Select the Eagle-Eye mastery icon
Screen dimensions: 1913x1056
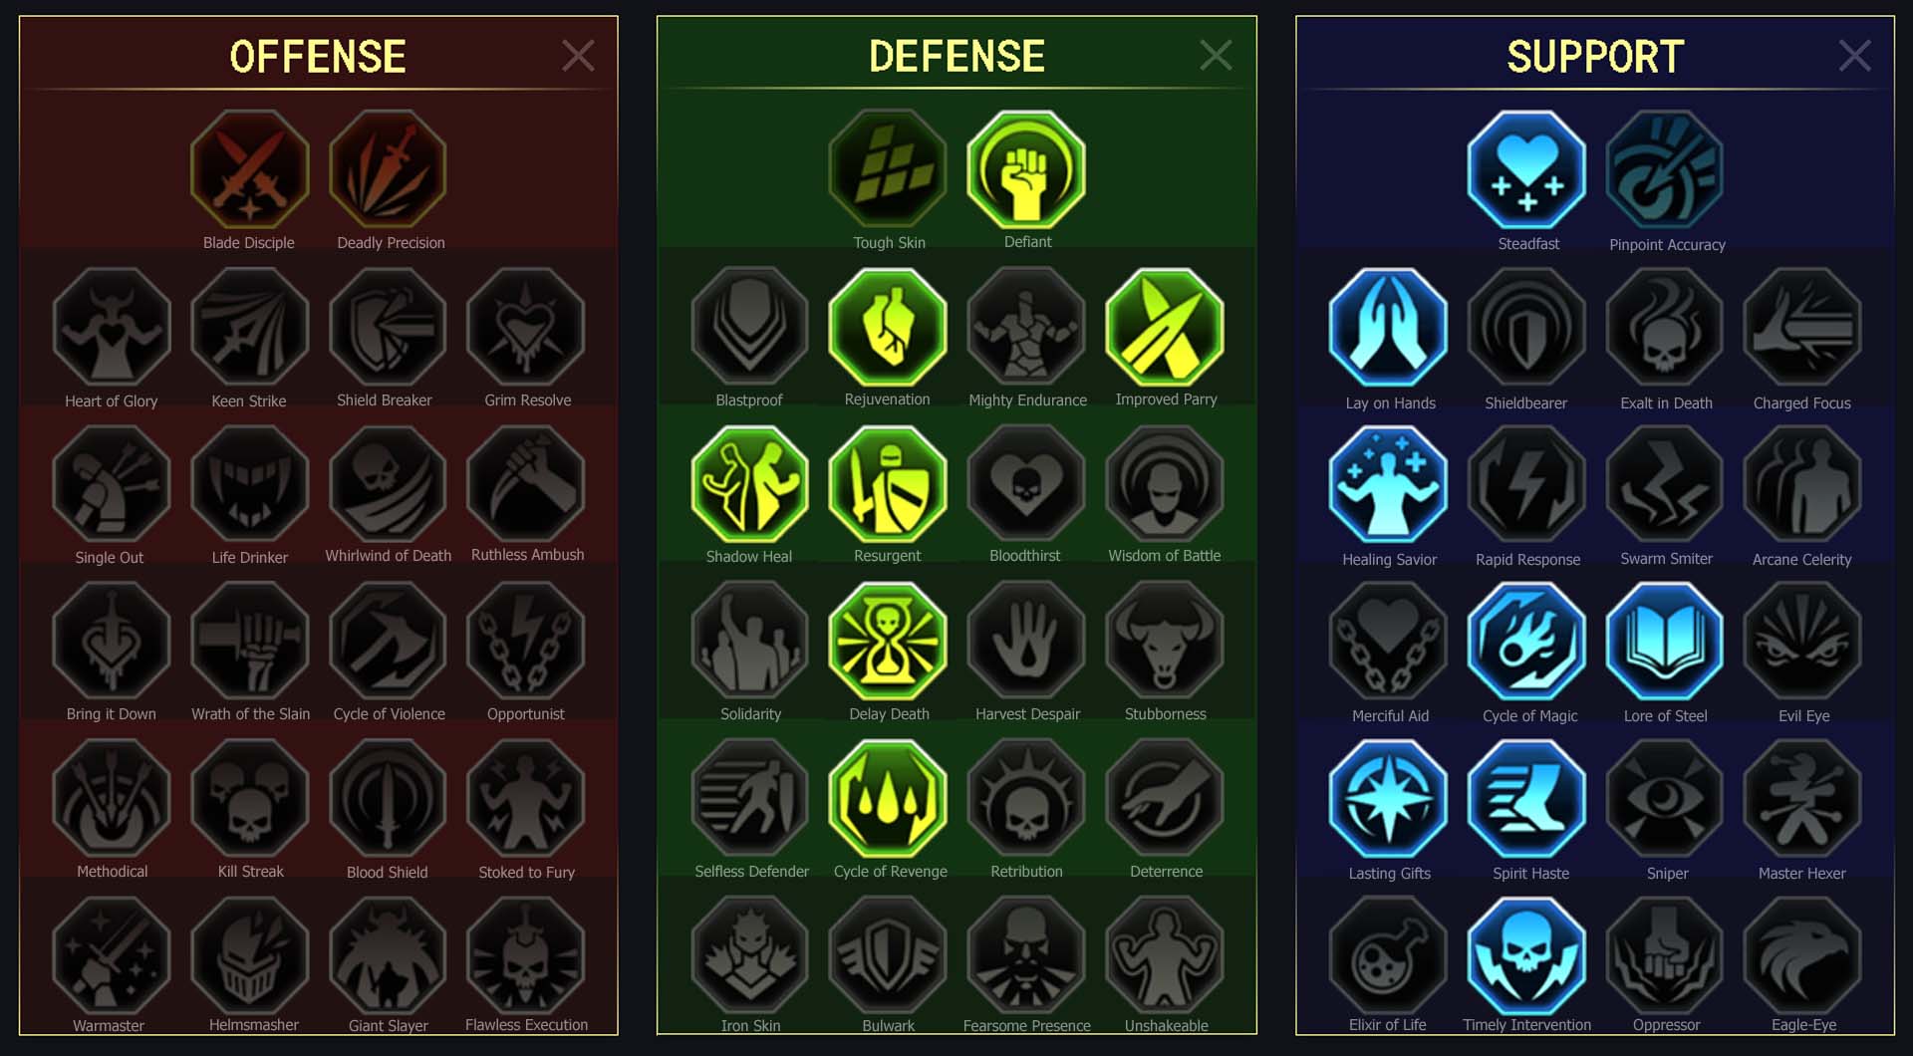[x=1802, y=955]
